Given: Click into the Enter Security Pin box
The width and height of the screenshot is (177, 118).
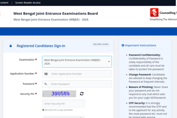Looking at the screenshot, I should tap(63, 104).
